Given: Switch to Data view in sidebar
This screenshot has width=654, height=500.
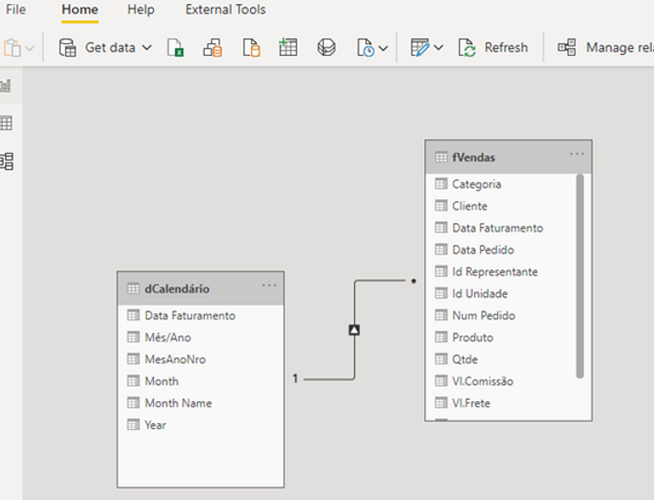Looking at the screenshot, I should tap(6, 123).
